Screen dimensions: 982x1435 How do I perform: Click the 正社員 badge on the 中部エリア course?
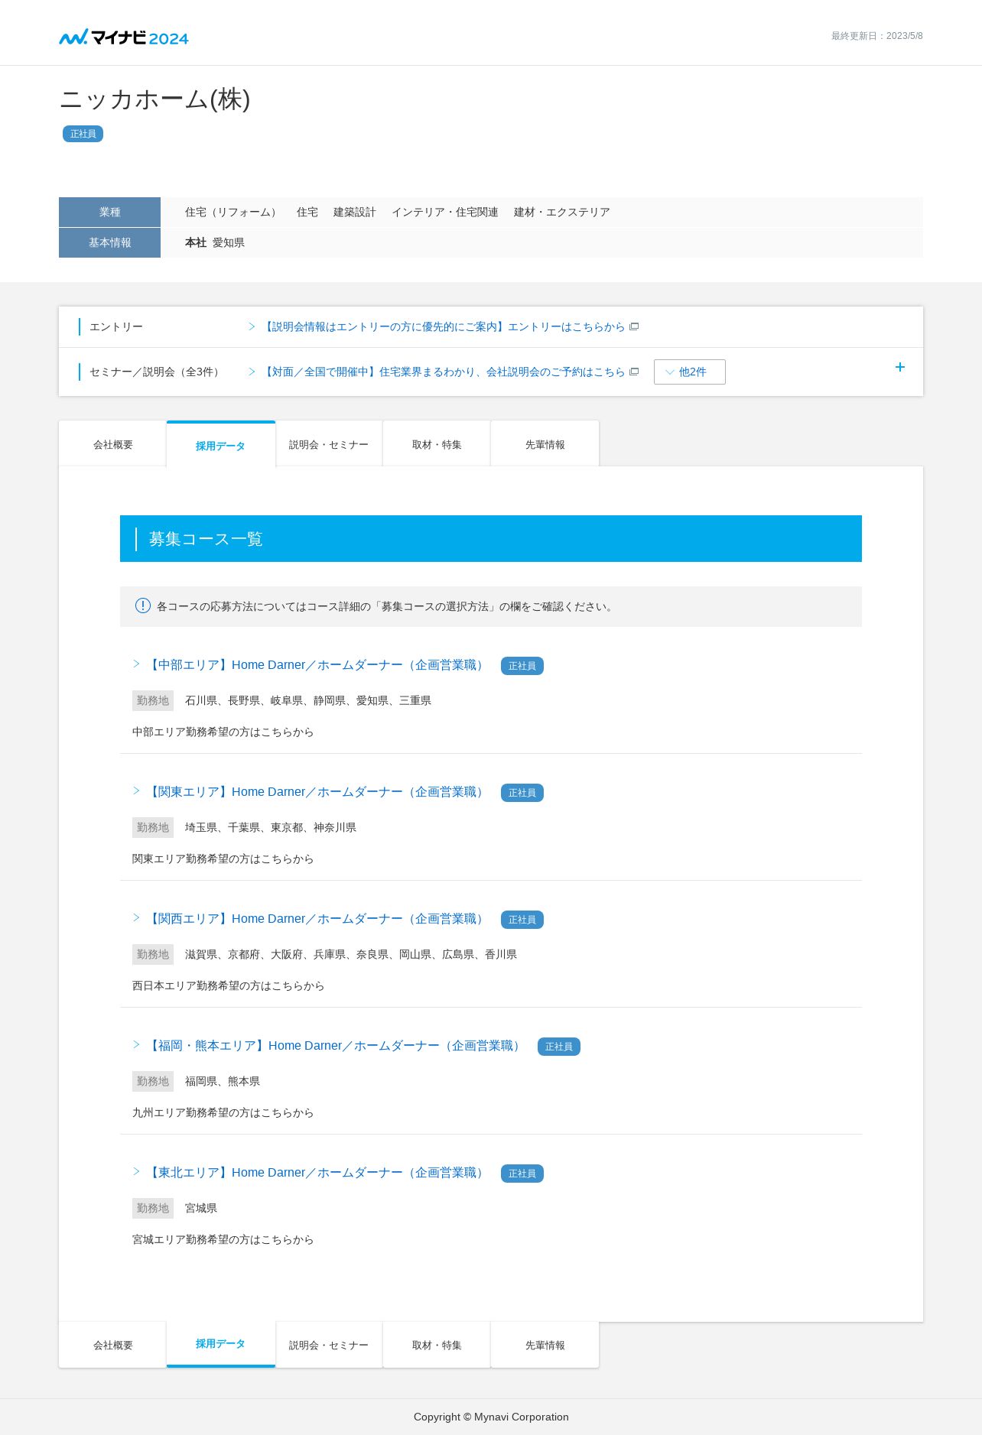(522, 666)
